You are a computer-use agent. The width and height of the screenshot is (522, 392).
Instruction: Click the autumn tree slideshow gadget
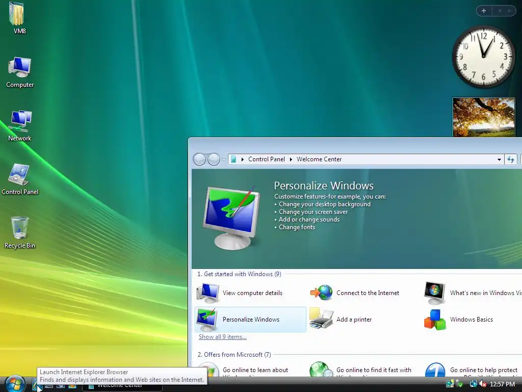(483, 117)
